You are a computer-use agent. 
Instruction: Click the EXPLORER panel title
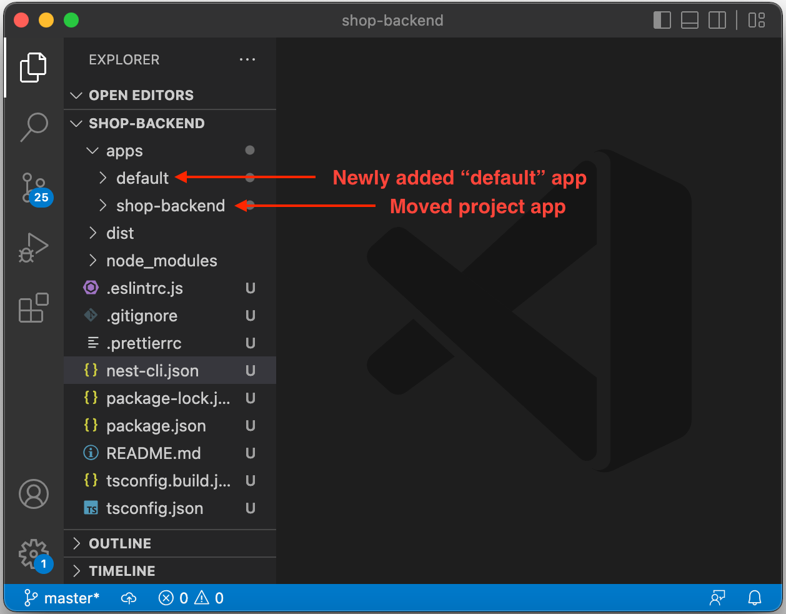tap(124, 60)
